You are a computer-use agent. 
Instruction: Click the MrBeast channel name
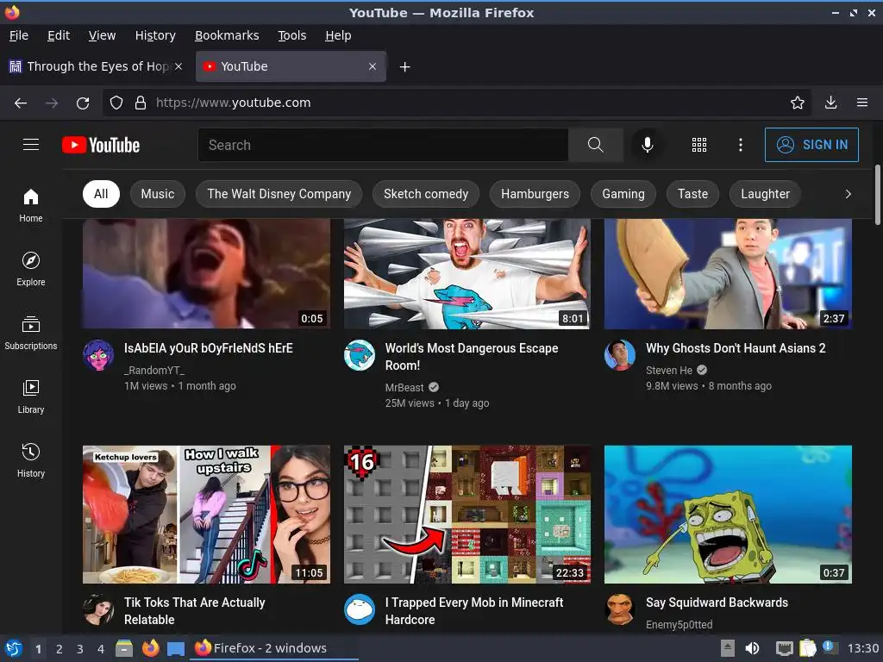[404, 387]
